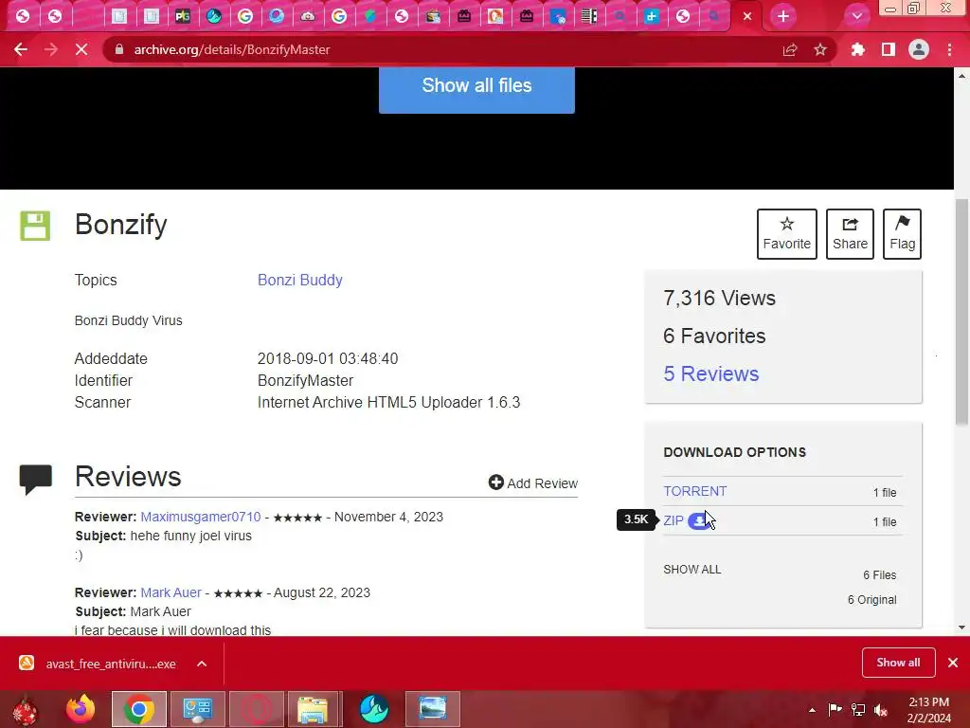Close the active browser tab

747,16
